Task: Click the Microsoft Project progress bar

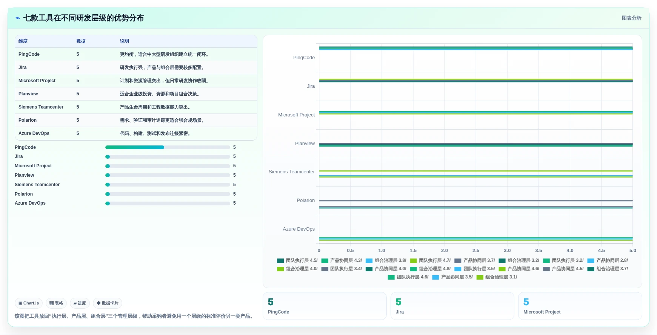Action: tap(168, 166)
